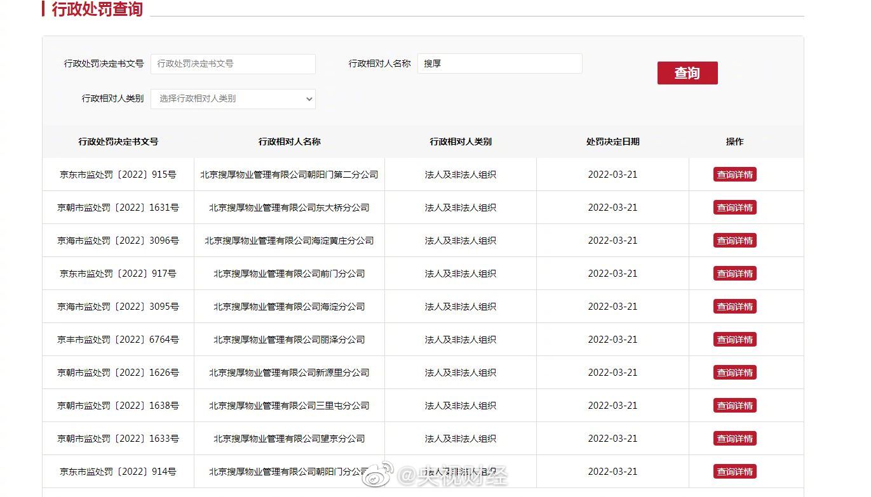Select 北京搜厚物业管理有限公司海淀黄庄分公司 cell
The width and height of the screenshot is (871, 497).
(x=289, y=241)
